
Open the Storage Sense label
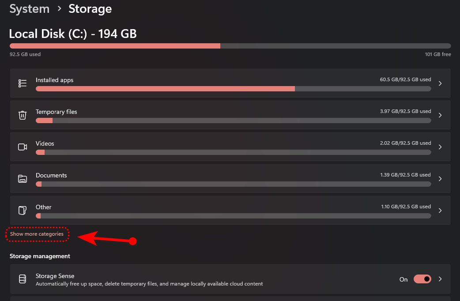point(55,276)
